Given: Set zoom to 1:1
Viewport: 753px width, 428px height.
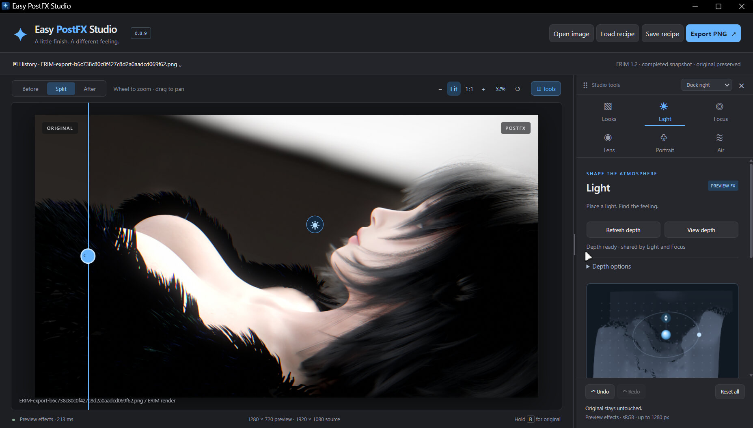Looking at the screenshot, I should click(x=469, y=89).
